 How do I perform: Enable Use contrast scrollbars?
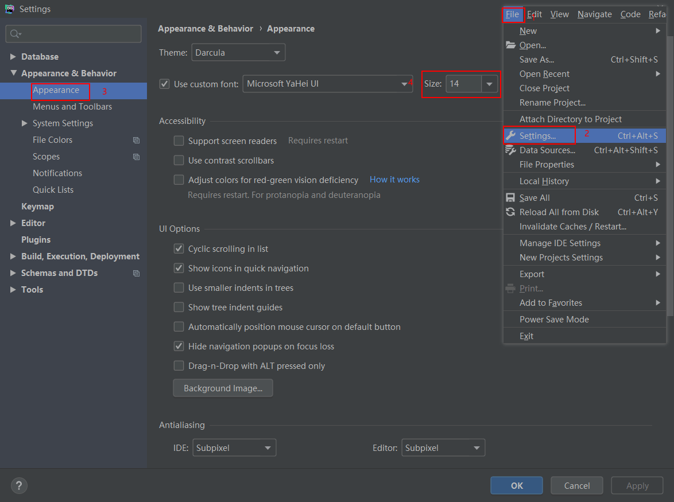(179, 161)
